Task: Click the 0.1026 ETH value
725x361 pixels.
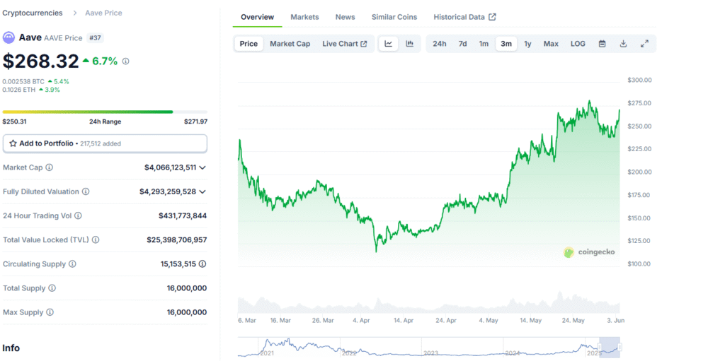Action: tap(19, 90)
